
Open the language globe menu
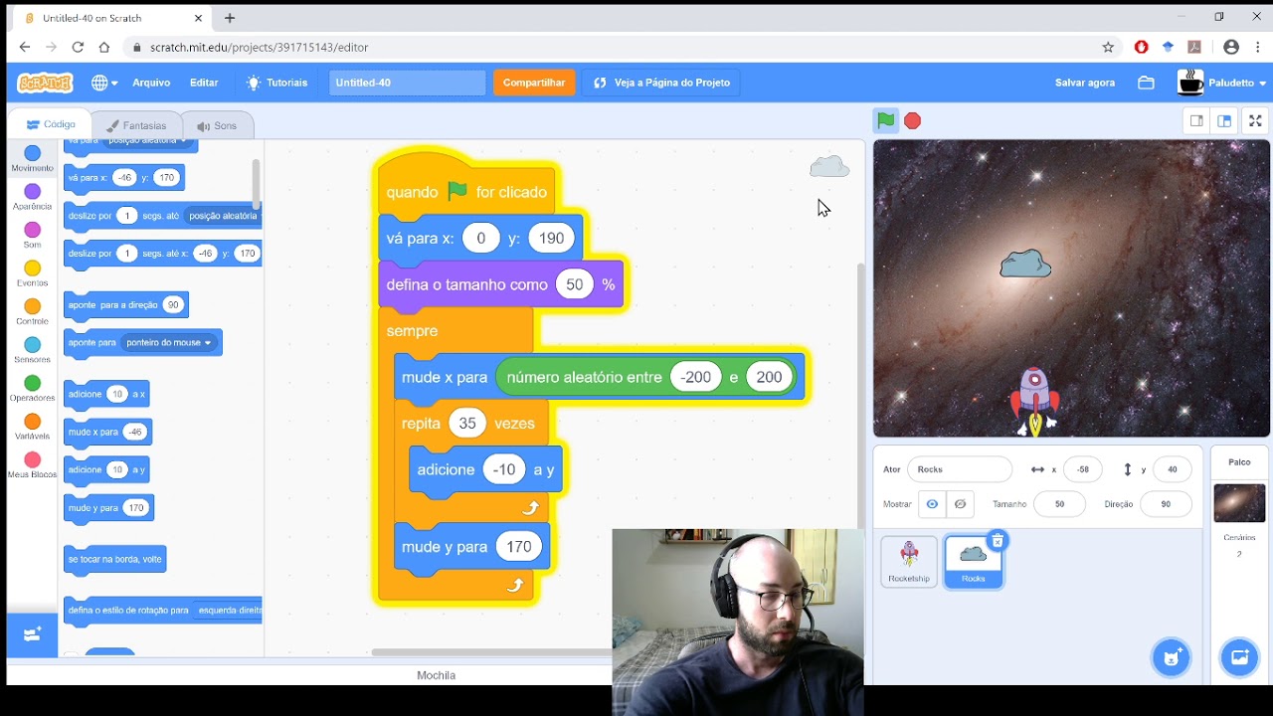coord(104,83)
